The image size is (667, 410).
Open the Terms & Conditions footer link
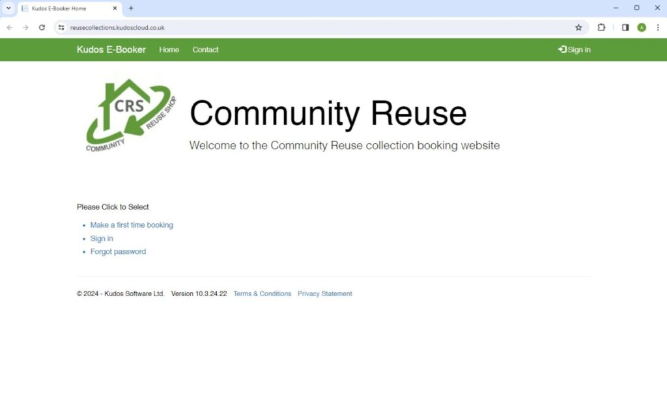[262, 294]
